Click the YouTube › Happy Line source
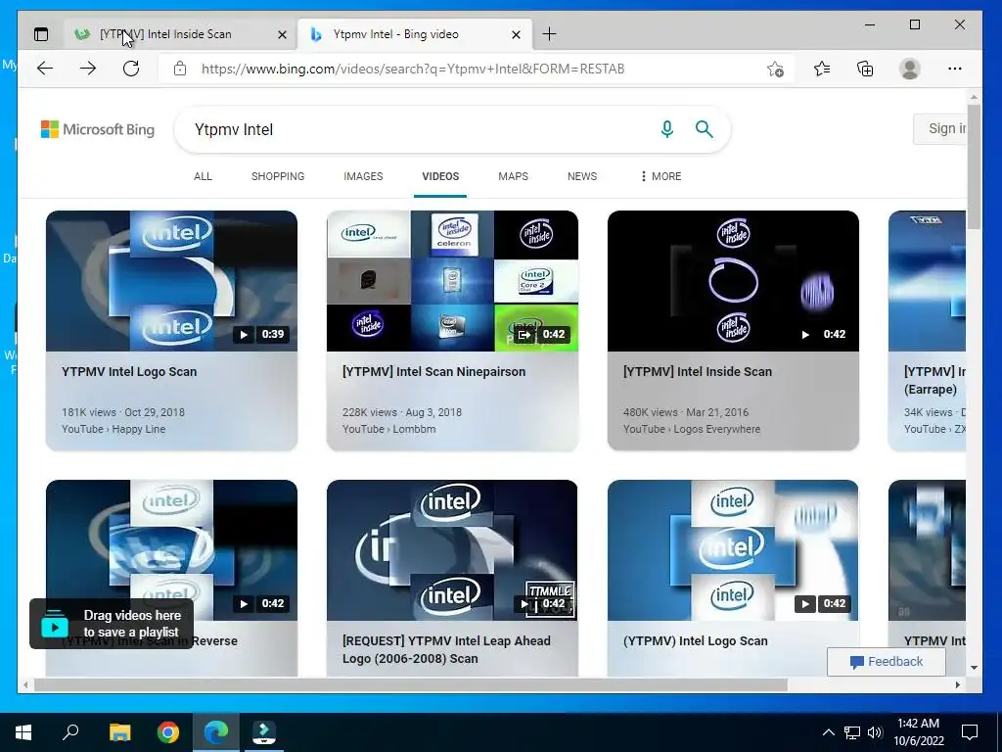 click(114, 429)
